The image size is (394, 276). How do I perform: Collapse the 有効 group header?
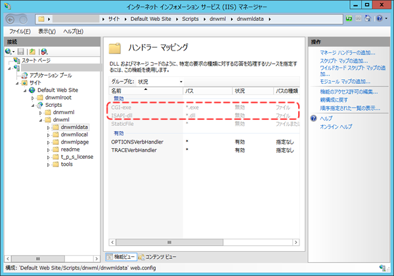(118, 133)
